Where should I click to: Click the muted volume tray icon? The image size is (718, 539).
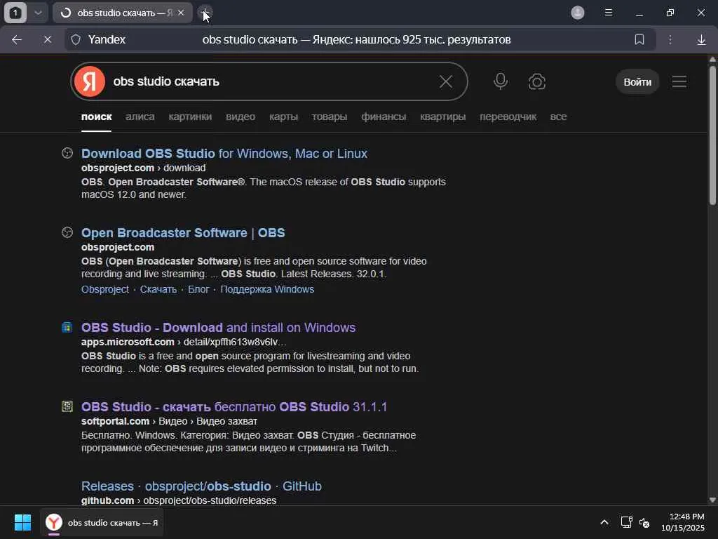click(644, 522)
